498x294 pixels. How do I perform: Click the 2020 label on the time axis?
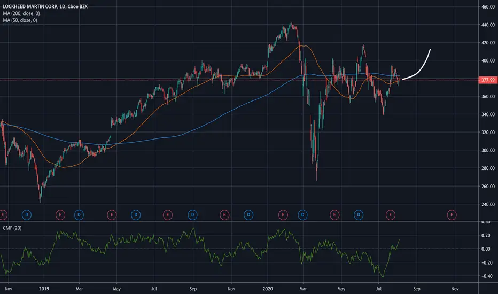tap(268, 289)
